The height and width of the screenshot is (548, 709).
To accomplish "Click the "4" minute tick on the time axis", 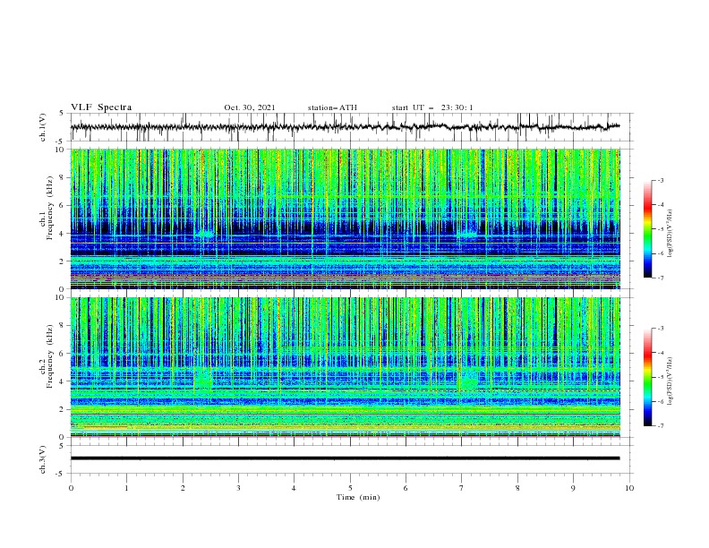I will (294, 488).
